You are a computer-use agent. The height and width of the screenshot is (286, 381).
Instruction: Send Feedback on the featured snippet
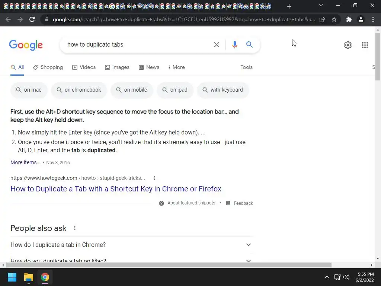pyautogui.click(x=239, y=203)
